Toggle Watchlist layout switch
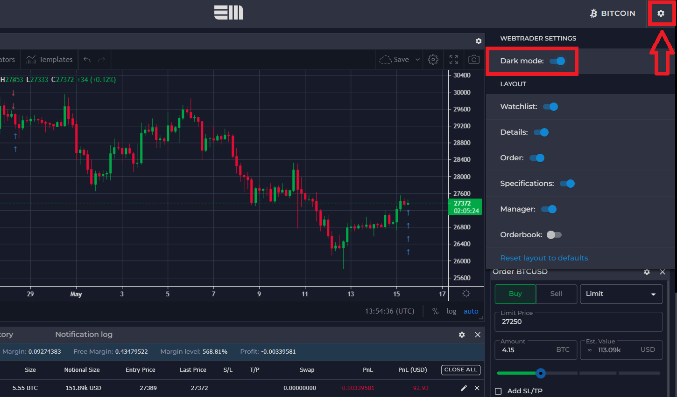The image size is (677, 397). 550,107
